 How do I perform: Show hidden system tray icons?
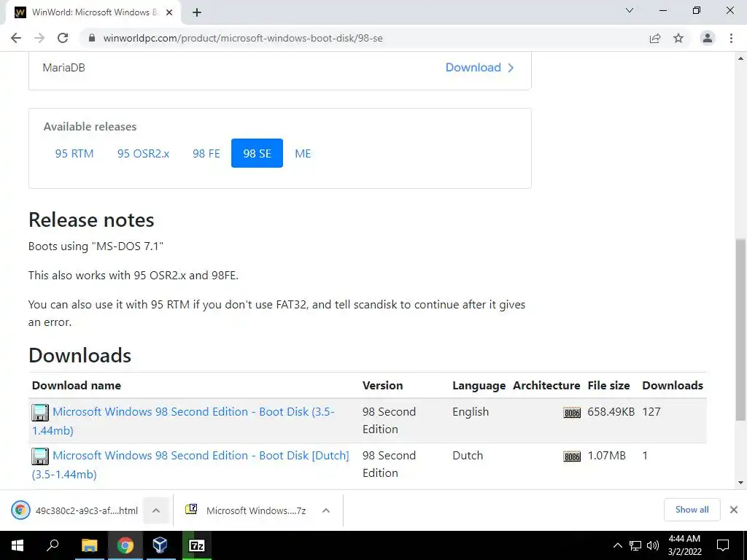(617, 545)
